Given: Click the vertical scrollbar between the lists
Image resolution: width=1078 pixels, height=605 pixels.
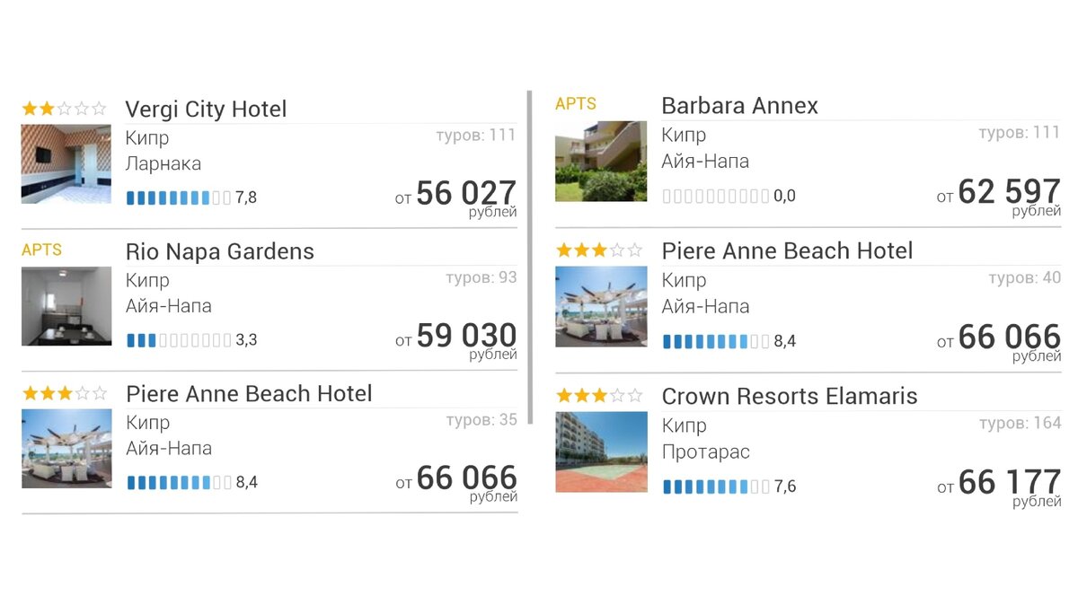Looking at the screenshot, I should [530, 256].
